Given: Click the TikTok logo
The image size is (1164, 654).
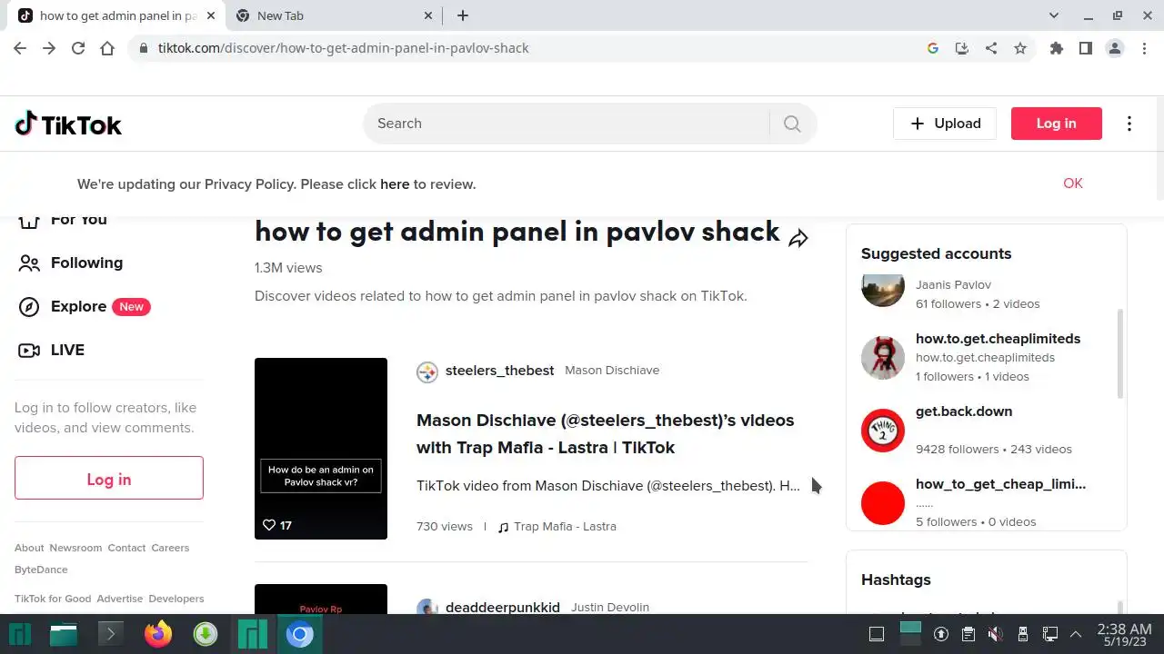Looking at the screenshot, I should coord(68,124).
